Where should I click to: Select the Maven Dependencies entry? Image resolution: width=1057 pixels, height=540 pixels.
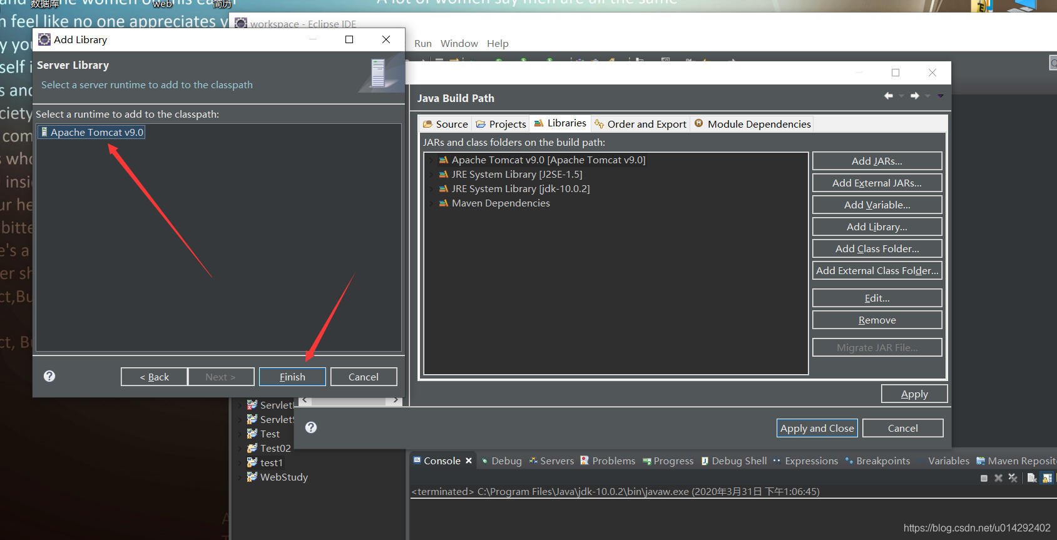[x=501, y=203]
